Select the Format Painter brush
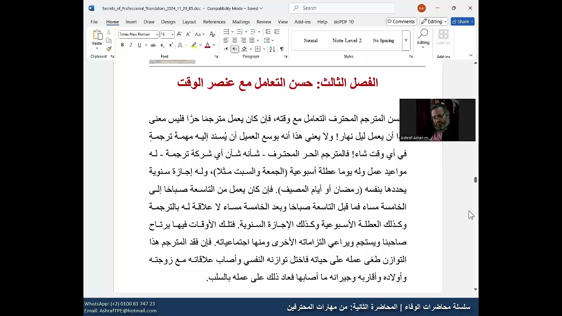 (109, 48)
